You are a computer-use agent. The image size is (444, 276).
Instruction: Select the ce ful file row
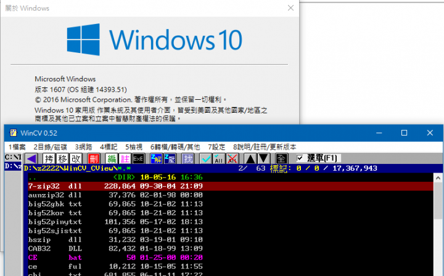pos(231,266)
